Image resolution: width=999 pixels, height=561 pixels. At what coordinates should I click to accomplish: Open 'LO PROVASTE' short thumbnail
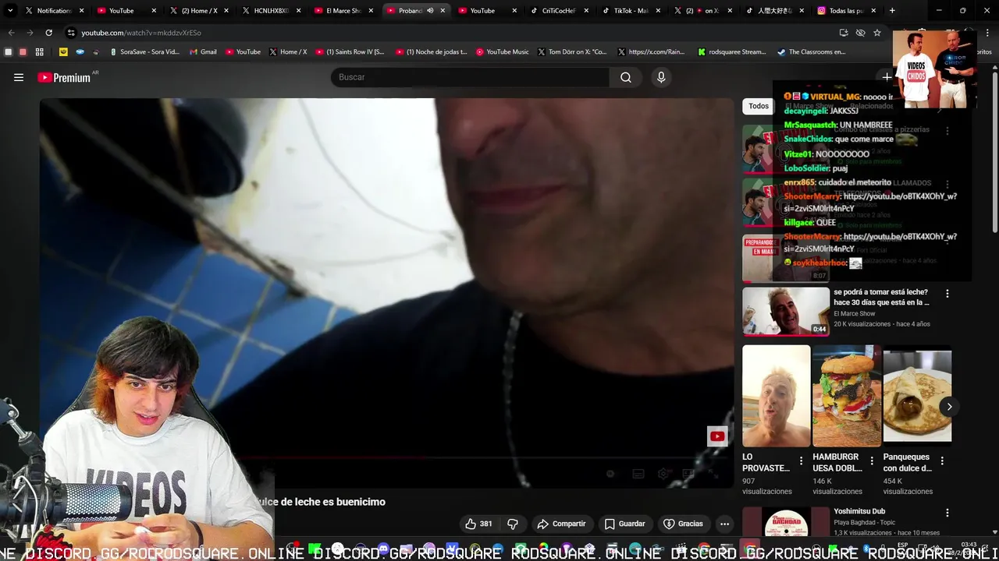777,396
